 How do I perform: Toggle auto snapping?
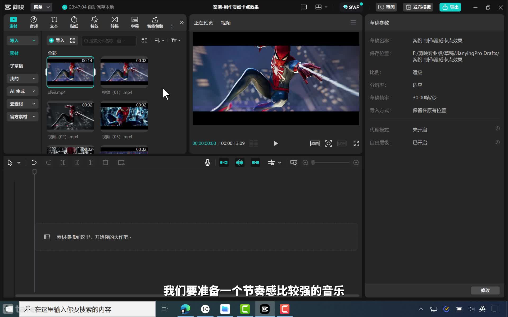pos(240,162)
